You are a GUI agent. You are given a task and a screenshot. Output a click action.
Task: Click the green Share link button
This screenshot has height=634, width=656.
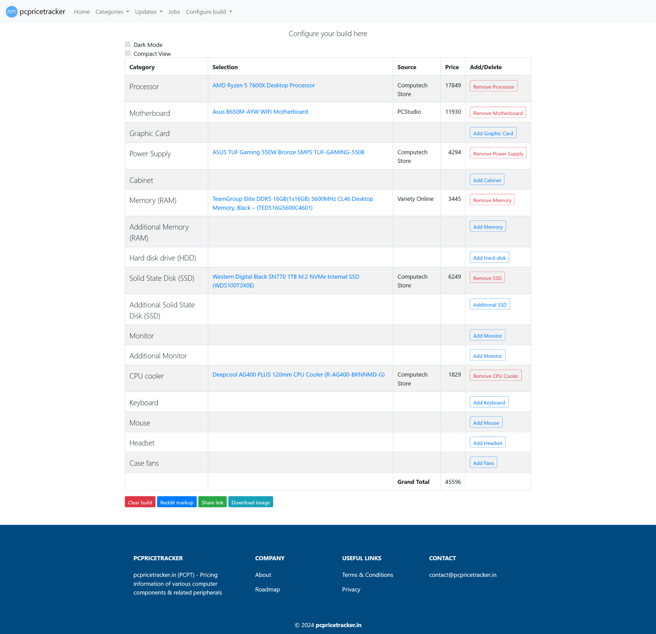212,502
